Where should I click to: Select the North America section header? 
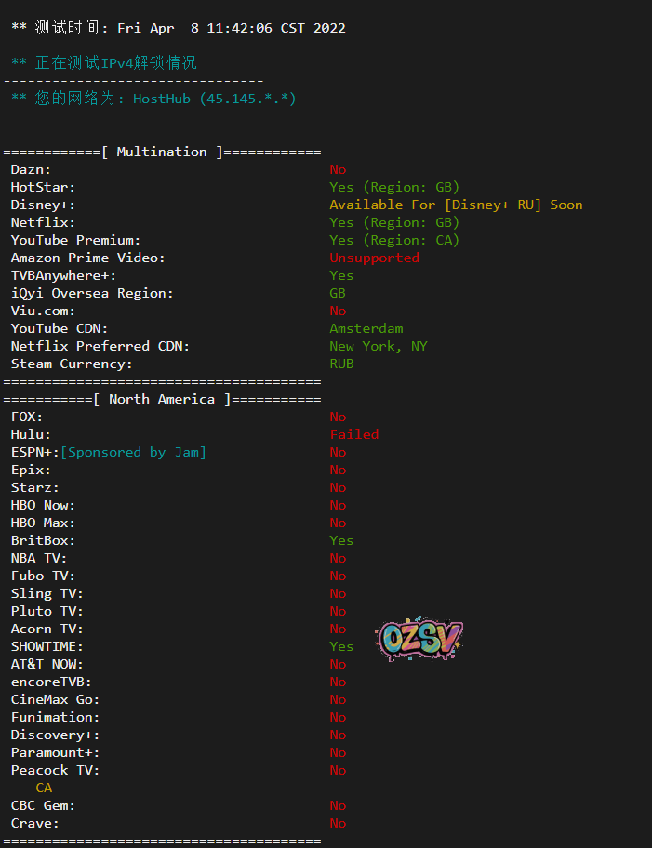(x=162, y=399)
